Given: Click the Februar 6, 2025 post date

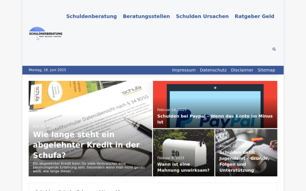Looking at the screenshot, I should point(171,158).
